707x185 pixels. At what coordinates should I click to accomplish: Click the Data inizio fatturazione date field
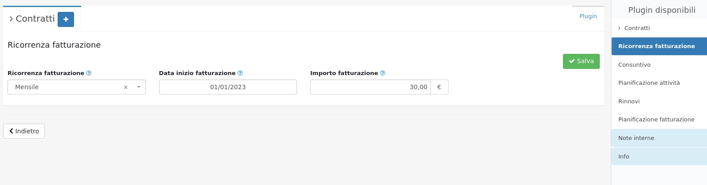tap(228, 87)
